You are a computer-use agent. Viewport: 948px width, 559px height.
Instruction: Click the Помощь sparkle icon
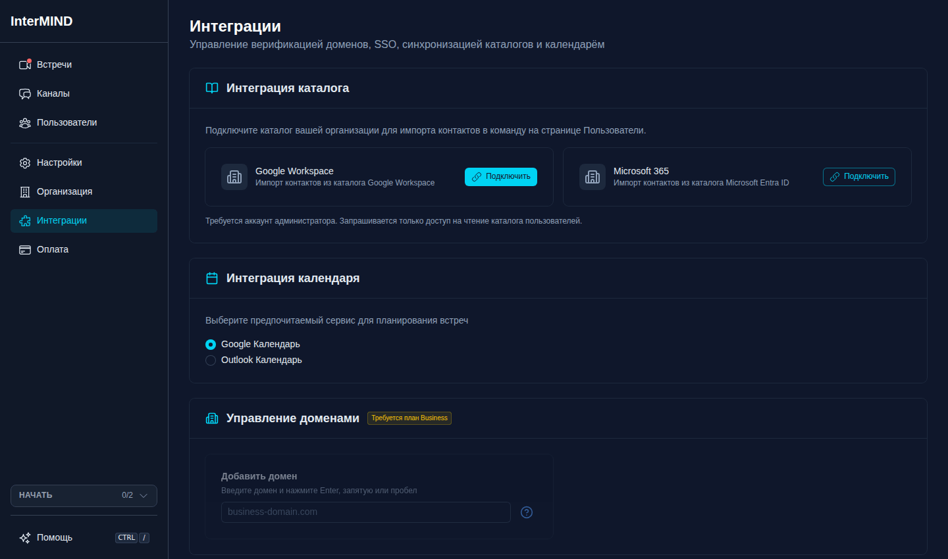[x=25, y=538]
